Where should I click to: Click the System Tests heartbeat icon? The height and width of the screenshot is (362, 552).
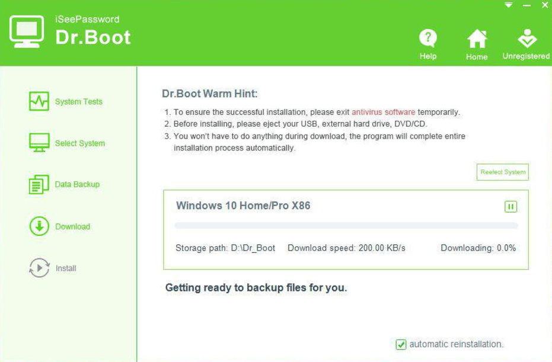[x=39, y=101]
